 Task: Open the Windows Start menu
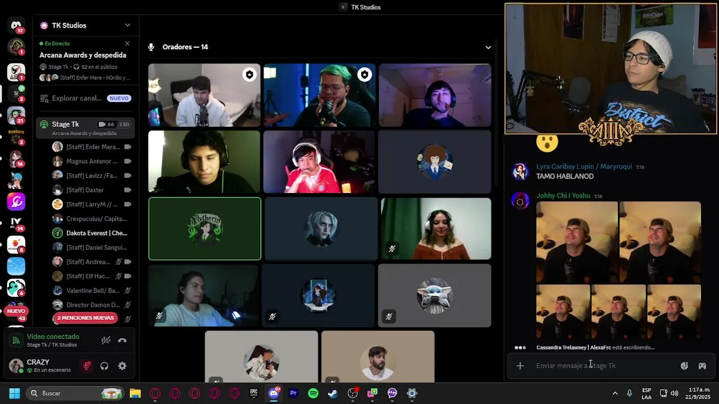pyautogui.click(x=15, y=393)
